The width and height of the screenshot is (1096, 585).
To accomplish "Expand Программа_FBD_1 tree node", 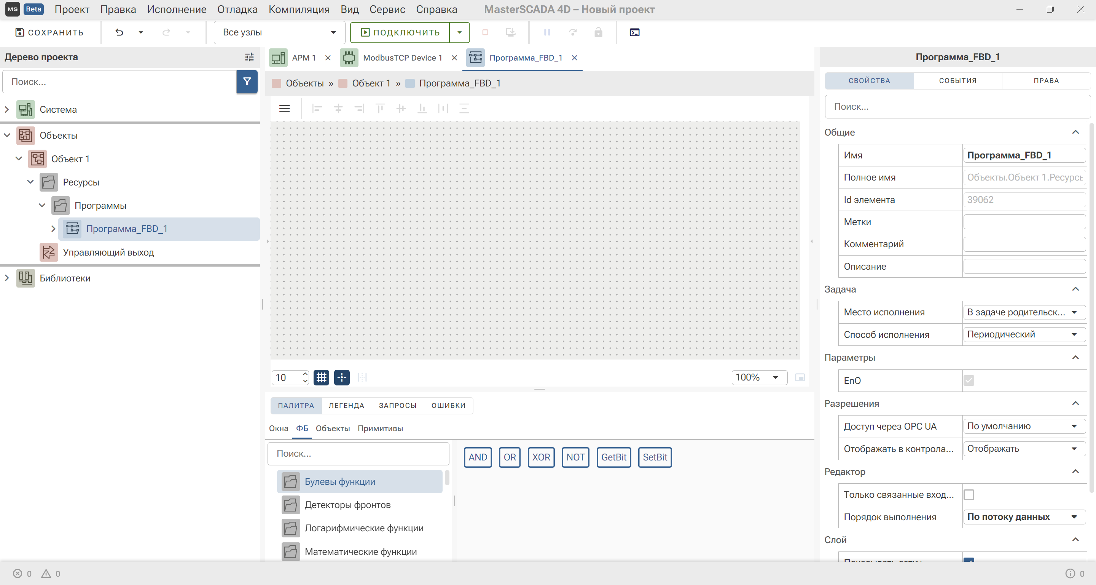I will pyautogui.click(x=53, y=229).
